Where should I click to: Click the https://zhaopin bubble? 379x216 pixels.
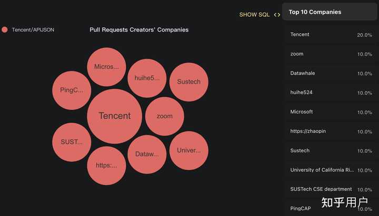coord(106,166)
